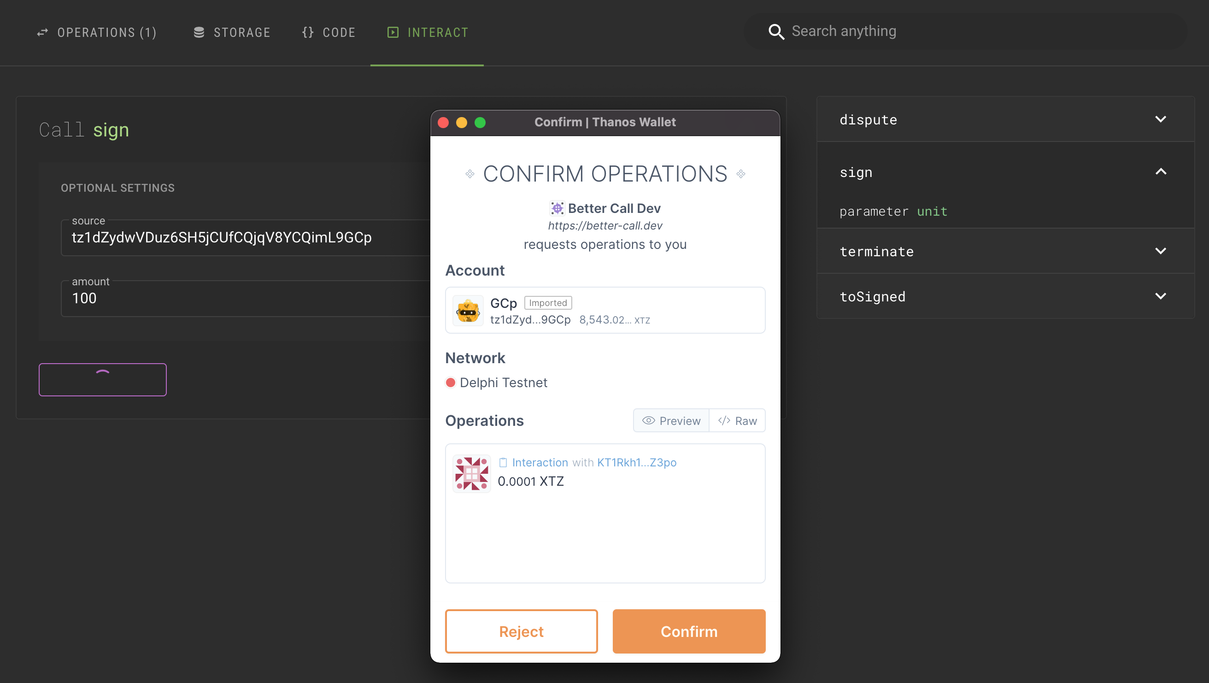Click the Delphi Testnet red network dot
The width and height of the screenshot is (1209, 683).
click(x=450, y=383)
